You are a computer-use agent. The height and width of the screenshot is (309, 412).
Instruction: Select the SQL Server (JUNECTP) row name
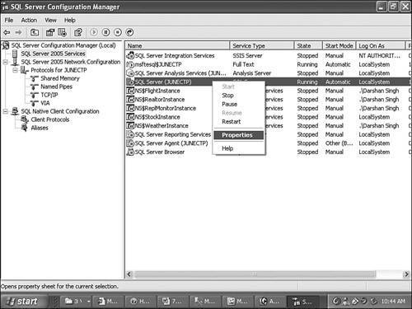163,82
